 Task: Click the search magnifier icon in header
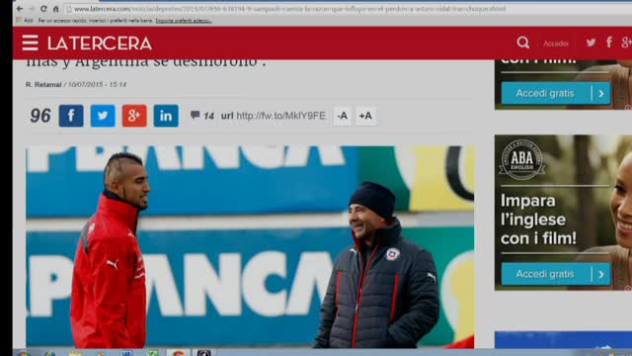(522, 43)
